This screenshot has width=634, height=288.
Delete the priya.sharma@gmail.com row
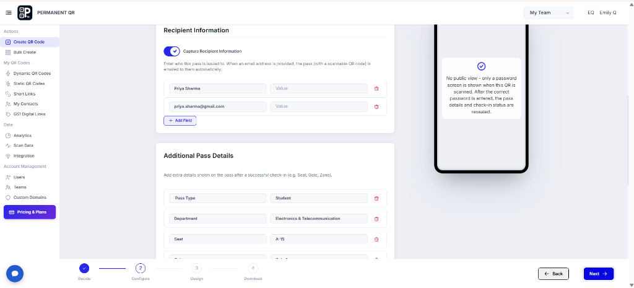tap(376, 107)
